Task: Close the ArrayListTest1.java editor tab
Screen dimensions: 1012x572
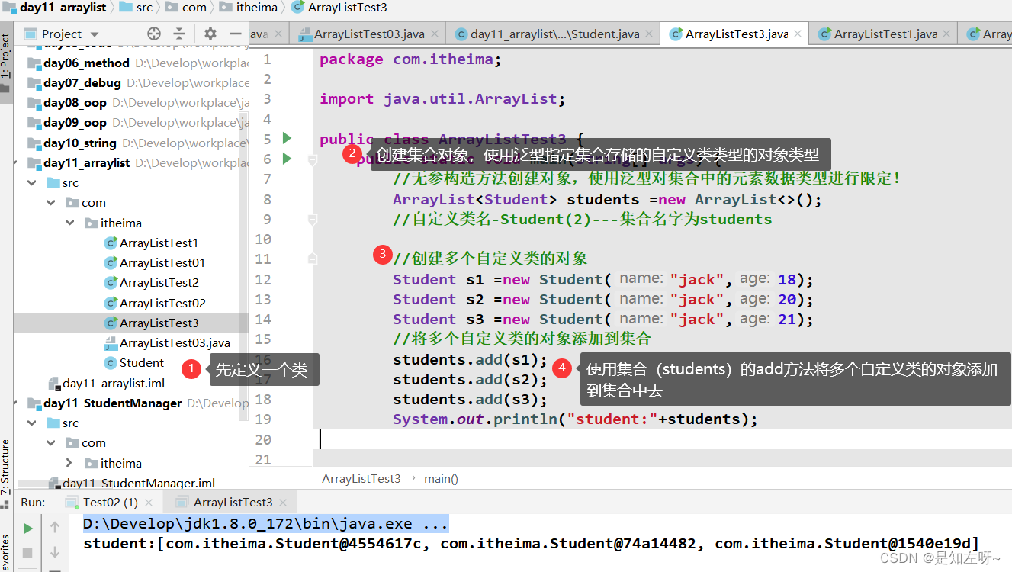Action: pyautogui.click(x=946, y=34)
